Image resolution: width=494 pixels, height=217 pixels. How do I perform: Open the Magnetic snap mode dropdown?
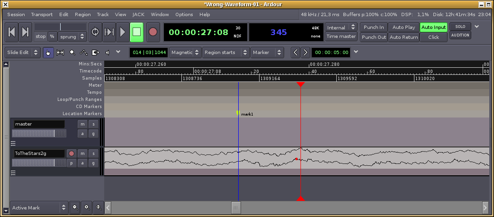click(185, 52)
